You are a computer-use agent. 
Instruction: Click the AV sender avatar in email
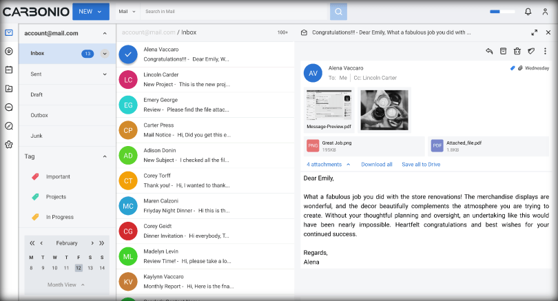click(x=313, y=73)
